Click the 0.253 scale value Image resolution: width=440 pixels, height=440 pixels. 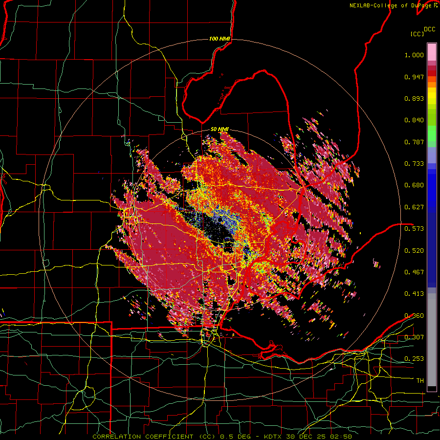pos(414,359)
